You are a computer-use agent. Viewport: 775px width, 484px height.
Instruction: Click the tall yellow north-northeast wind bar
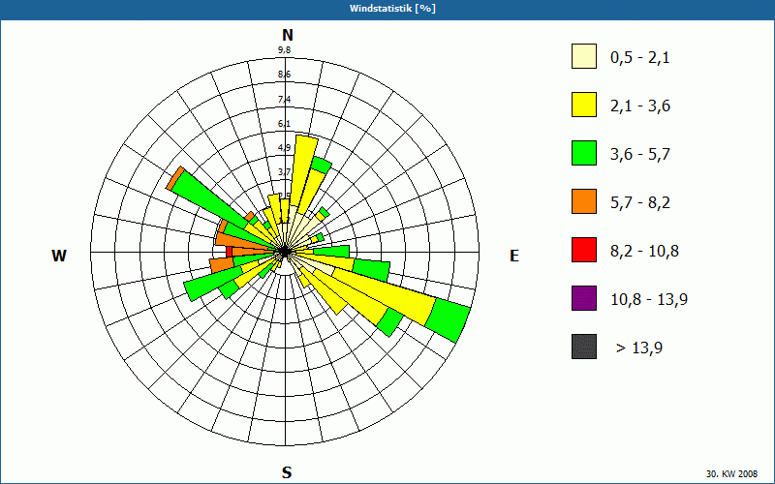coord(302,172)
